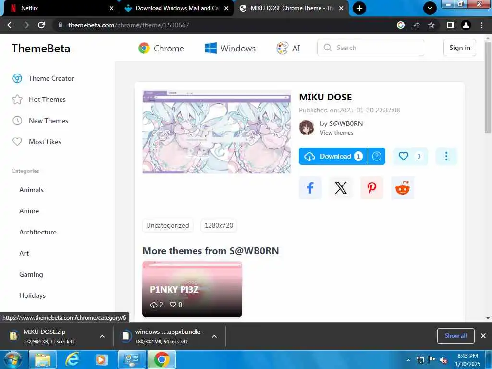Select the Holidays category

[x=32, y=295]
